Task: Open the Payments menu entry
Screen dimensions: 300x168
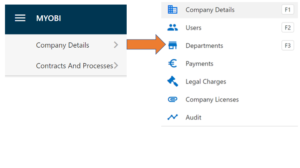Action: point(230,63)
